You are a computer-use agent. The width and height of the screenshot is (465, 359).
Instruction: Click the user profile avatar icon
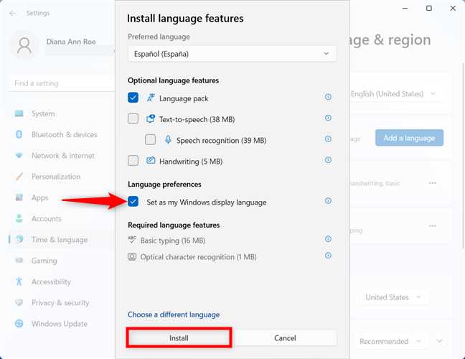tap(24, 45)
